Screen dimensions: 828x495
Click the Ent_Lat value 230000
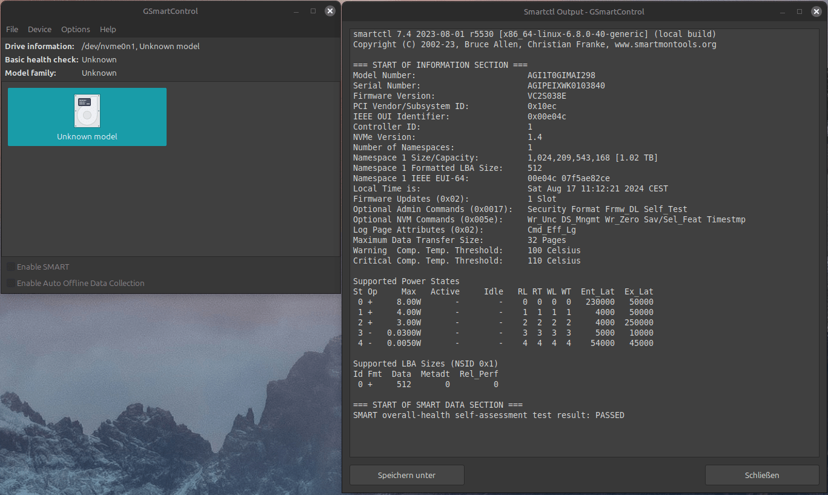(600, 302)
